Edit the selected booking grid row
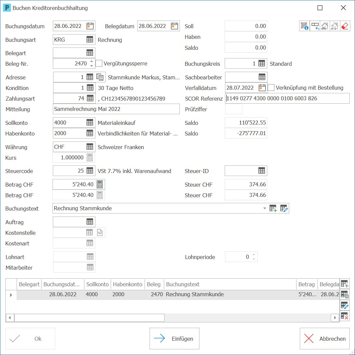The width and height of the screenshot is (355, 355). (345, 306)
